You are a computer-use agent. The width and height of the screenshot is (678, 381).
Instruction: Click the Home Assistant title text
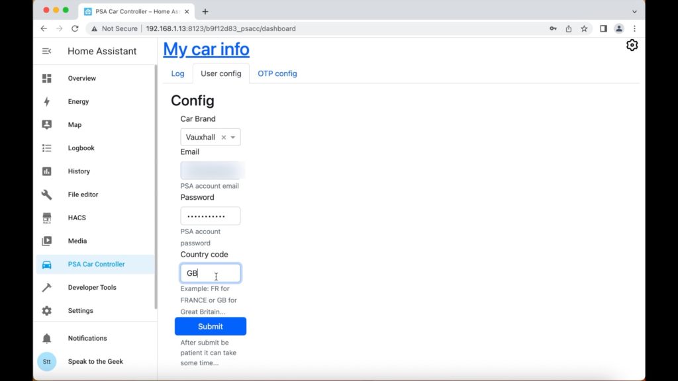pyautogui.click(x=102, y=51)
